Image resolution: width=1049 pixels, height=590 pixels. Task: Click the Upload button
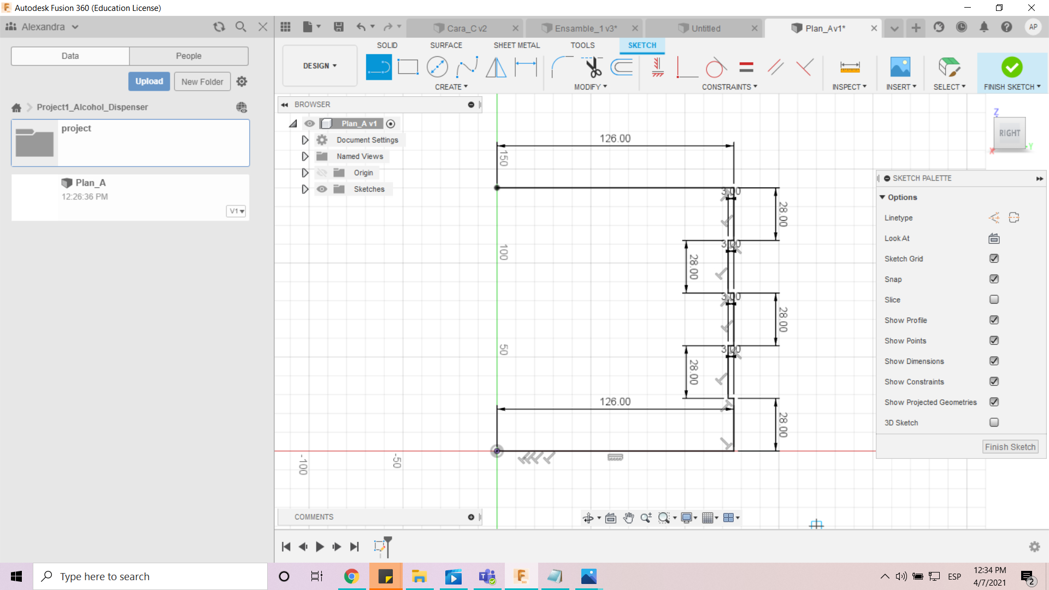coord(149,81)
